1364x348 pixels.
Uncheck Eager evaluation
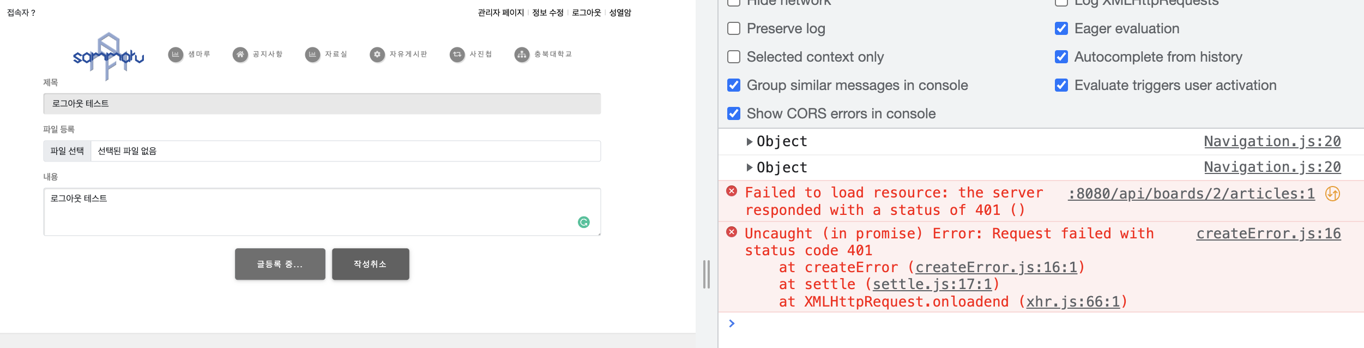click(1061, 28)
